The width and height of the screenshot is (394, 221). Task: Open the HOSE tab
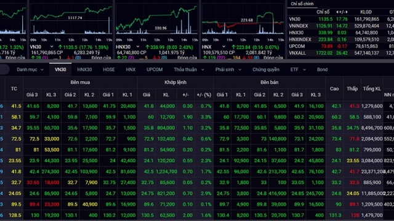point(109,69)
